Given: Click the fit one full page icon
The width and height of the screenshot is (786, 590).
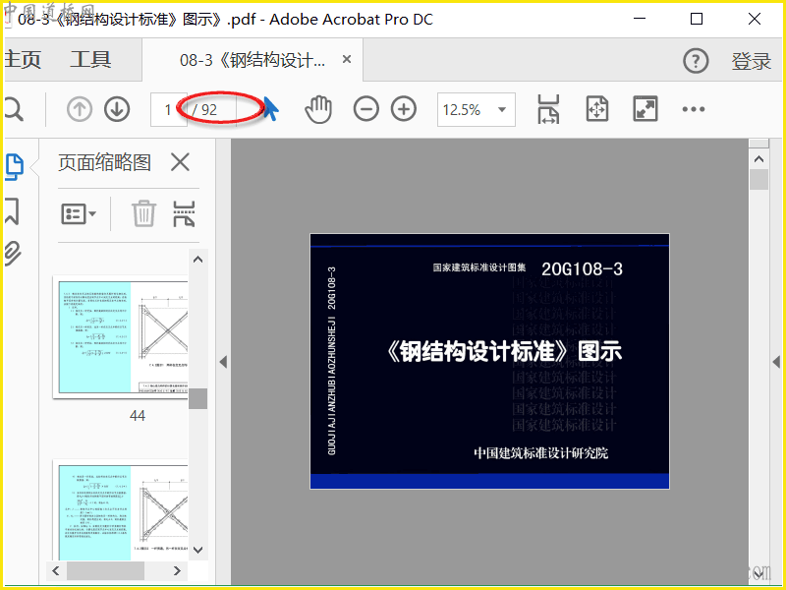Looking at the screenshot, I should (x=596, y=109).
